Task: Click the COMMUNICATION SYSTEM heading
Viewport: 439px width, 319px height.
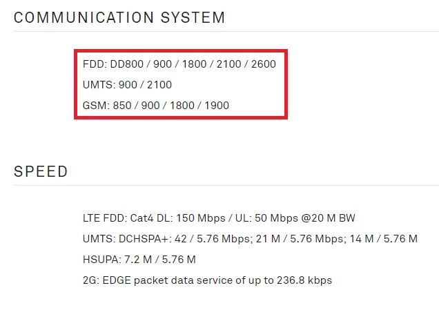Action: 119,17
